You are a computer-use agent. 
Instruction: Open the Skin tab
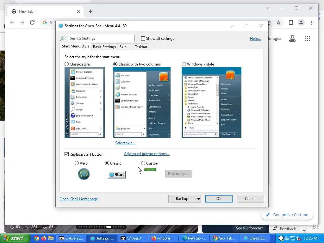(x=123, y=47)
